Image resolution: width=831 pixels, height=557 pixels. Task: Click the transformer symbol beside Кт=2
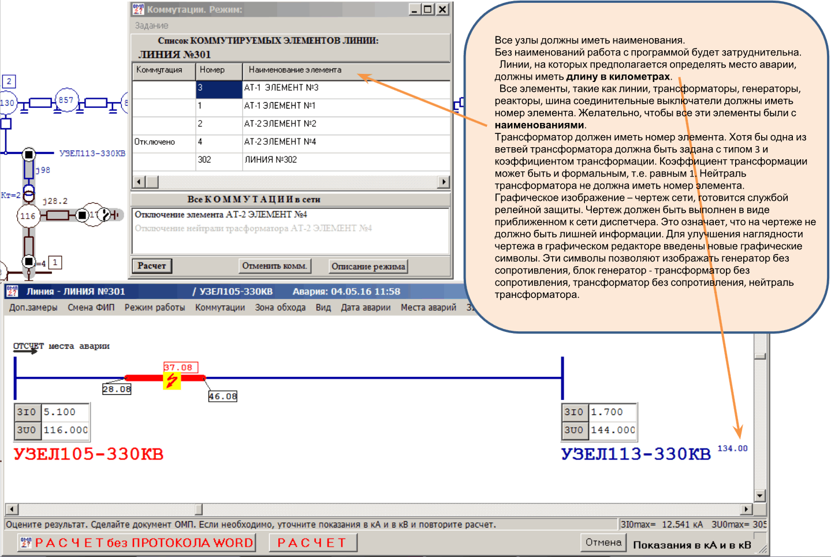pos(29,193)
